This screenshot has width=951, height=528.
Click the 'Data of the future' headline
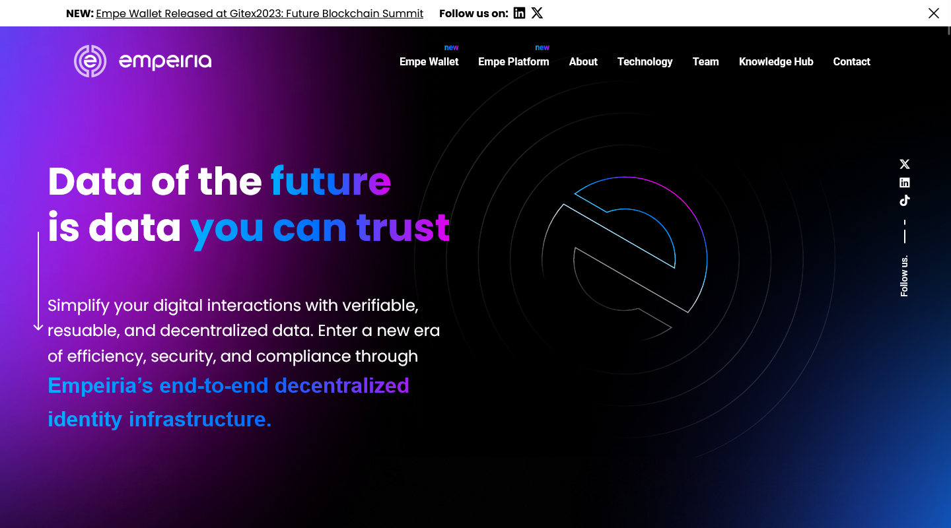(x=219, y=181)
